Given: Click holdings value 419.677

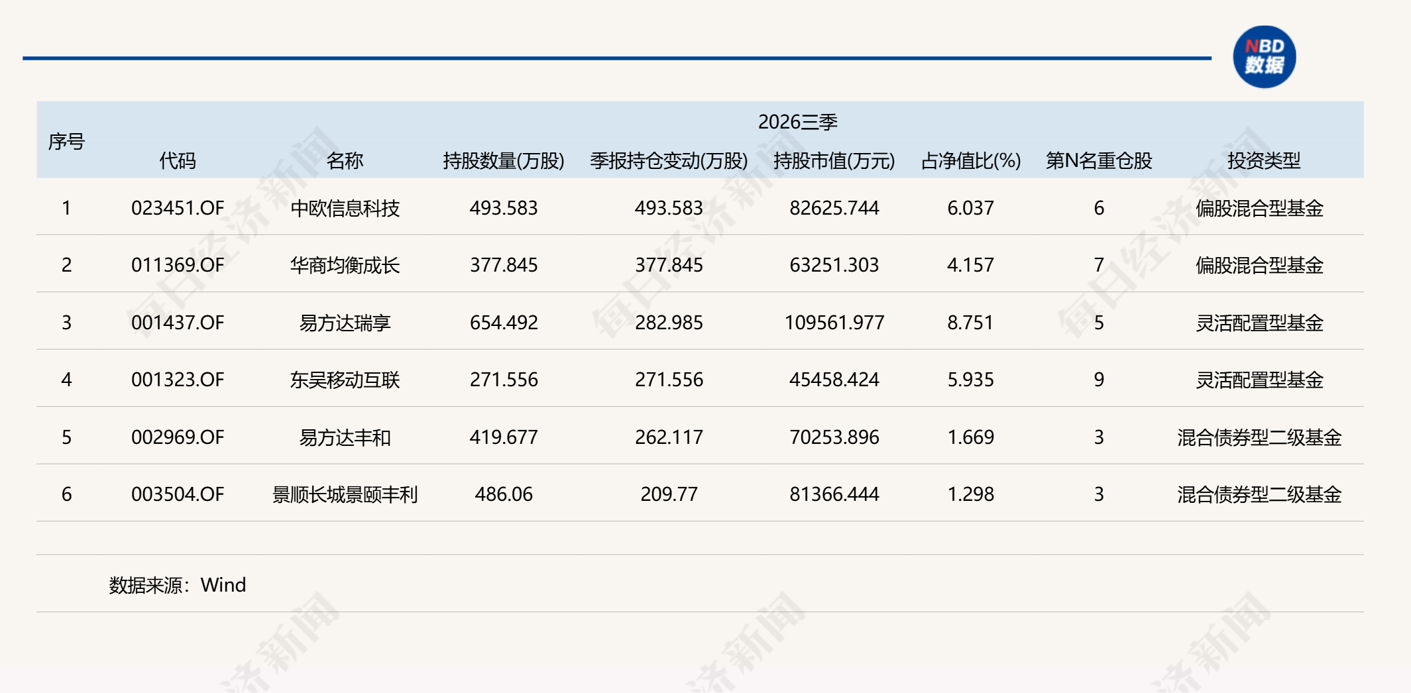Looking at the screenshot, I should click(504, 437).
